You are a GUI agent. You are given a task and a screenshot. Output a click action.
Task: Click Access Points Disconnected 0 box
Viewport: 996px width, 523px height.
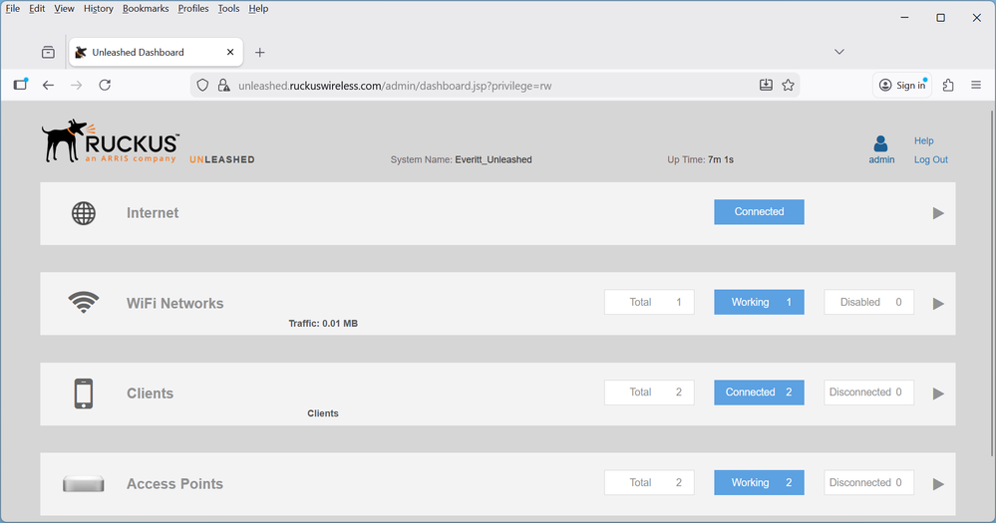[x=869, y=483]
